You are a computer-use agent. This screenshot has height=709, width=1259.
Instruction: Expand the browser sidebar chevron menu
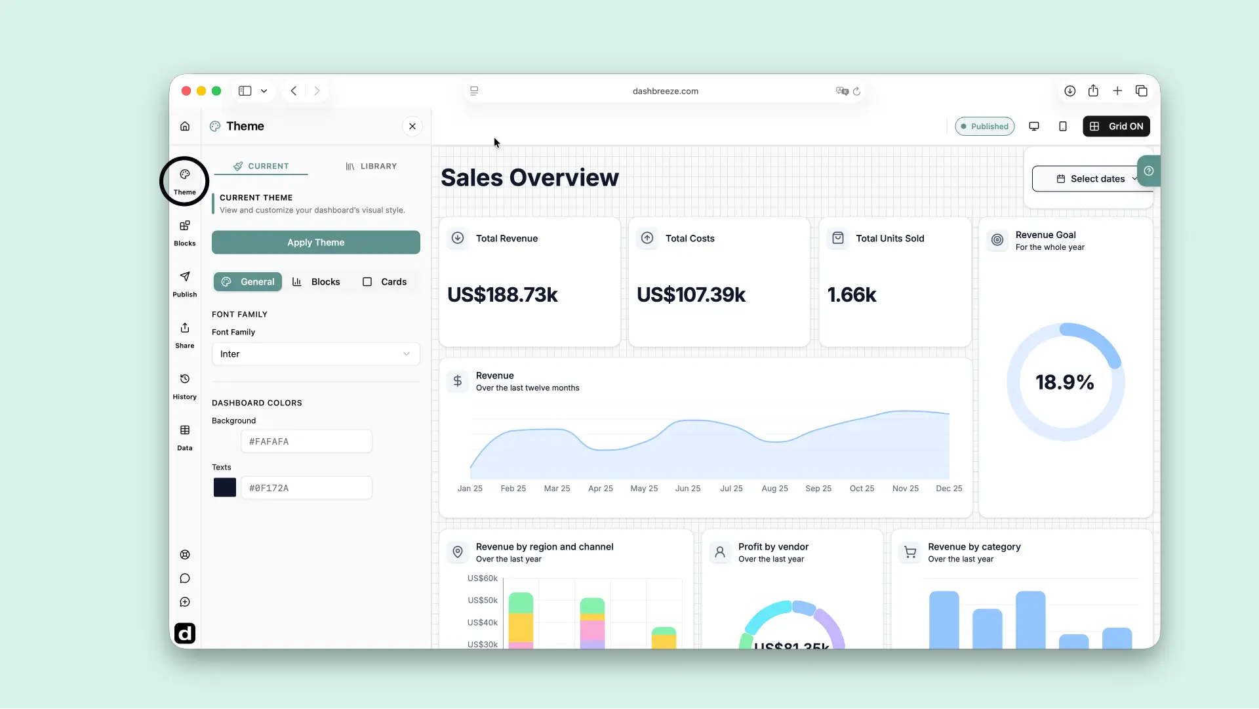[x=264, y=91]
